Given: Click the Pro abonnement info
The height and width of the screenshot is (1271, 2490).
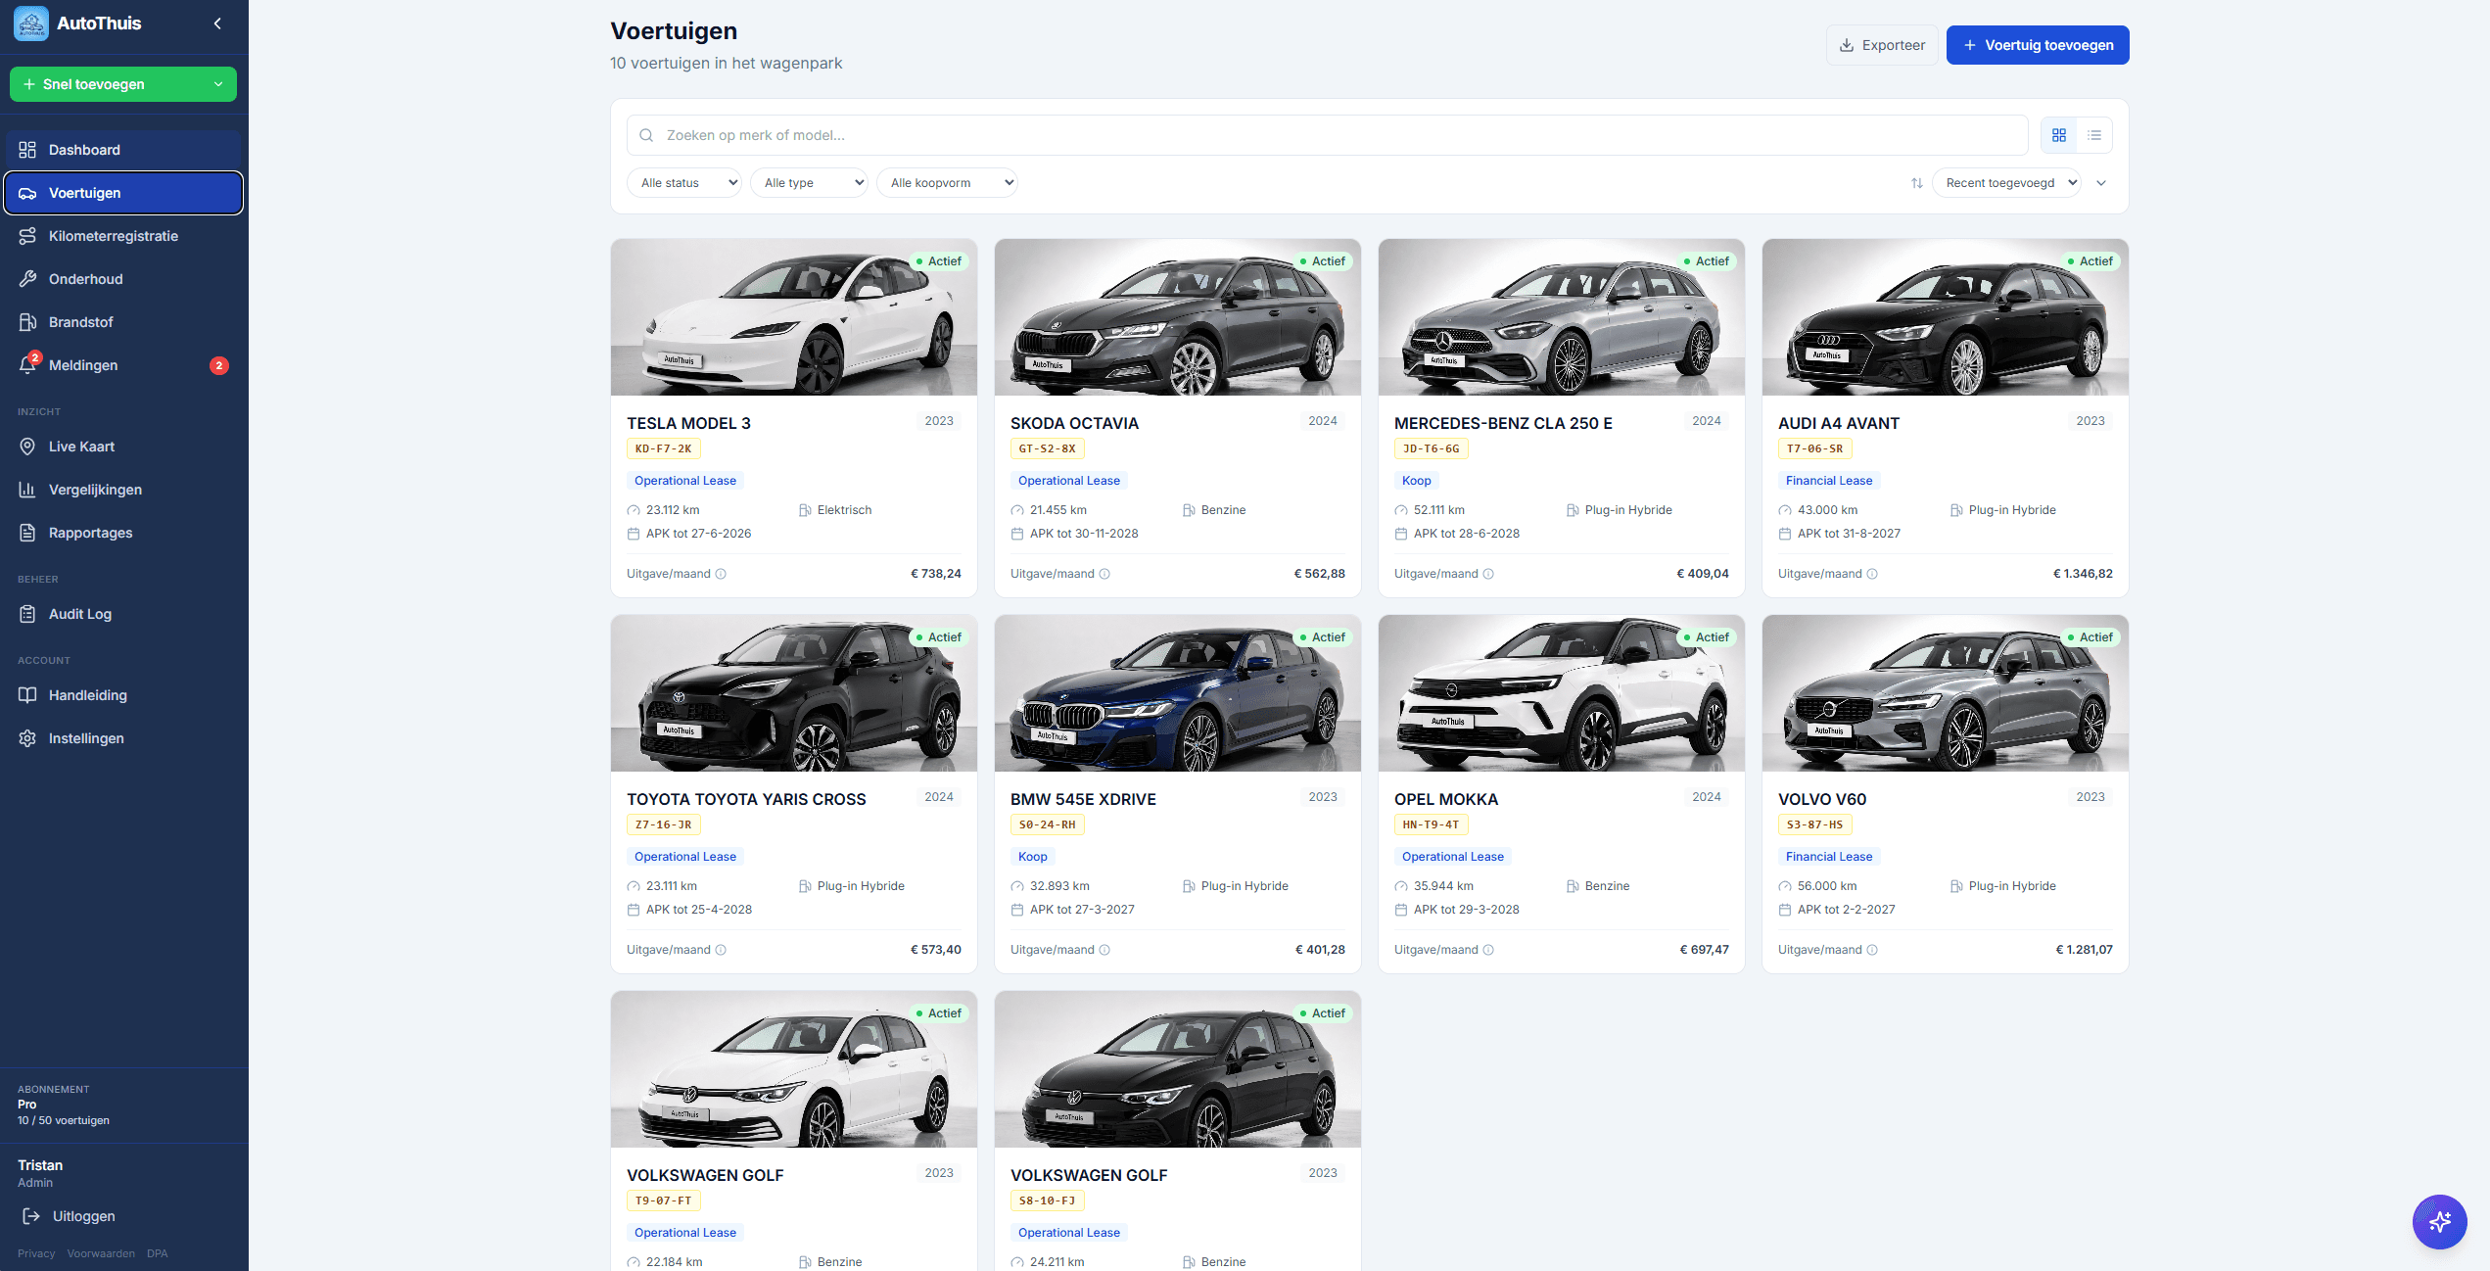Looking at the screenshot, I should [x=64, y=1106].
